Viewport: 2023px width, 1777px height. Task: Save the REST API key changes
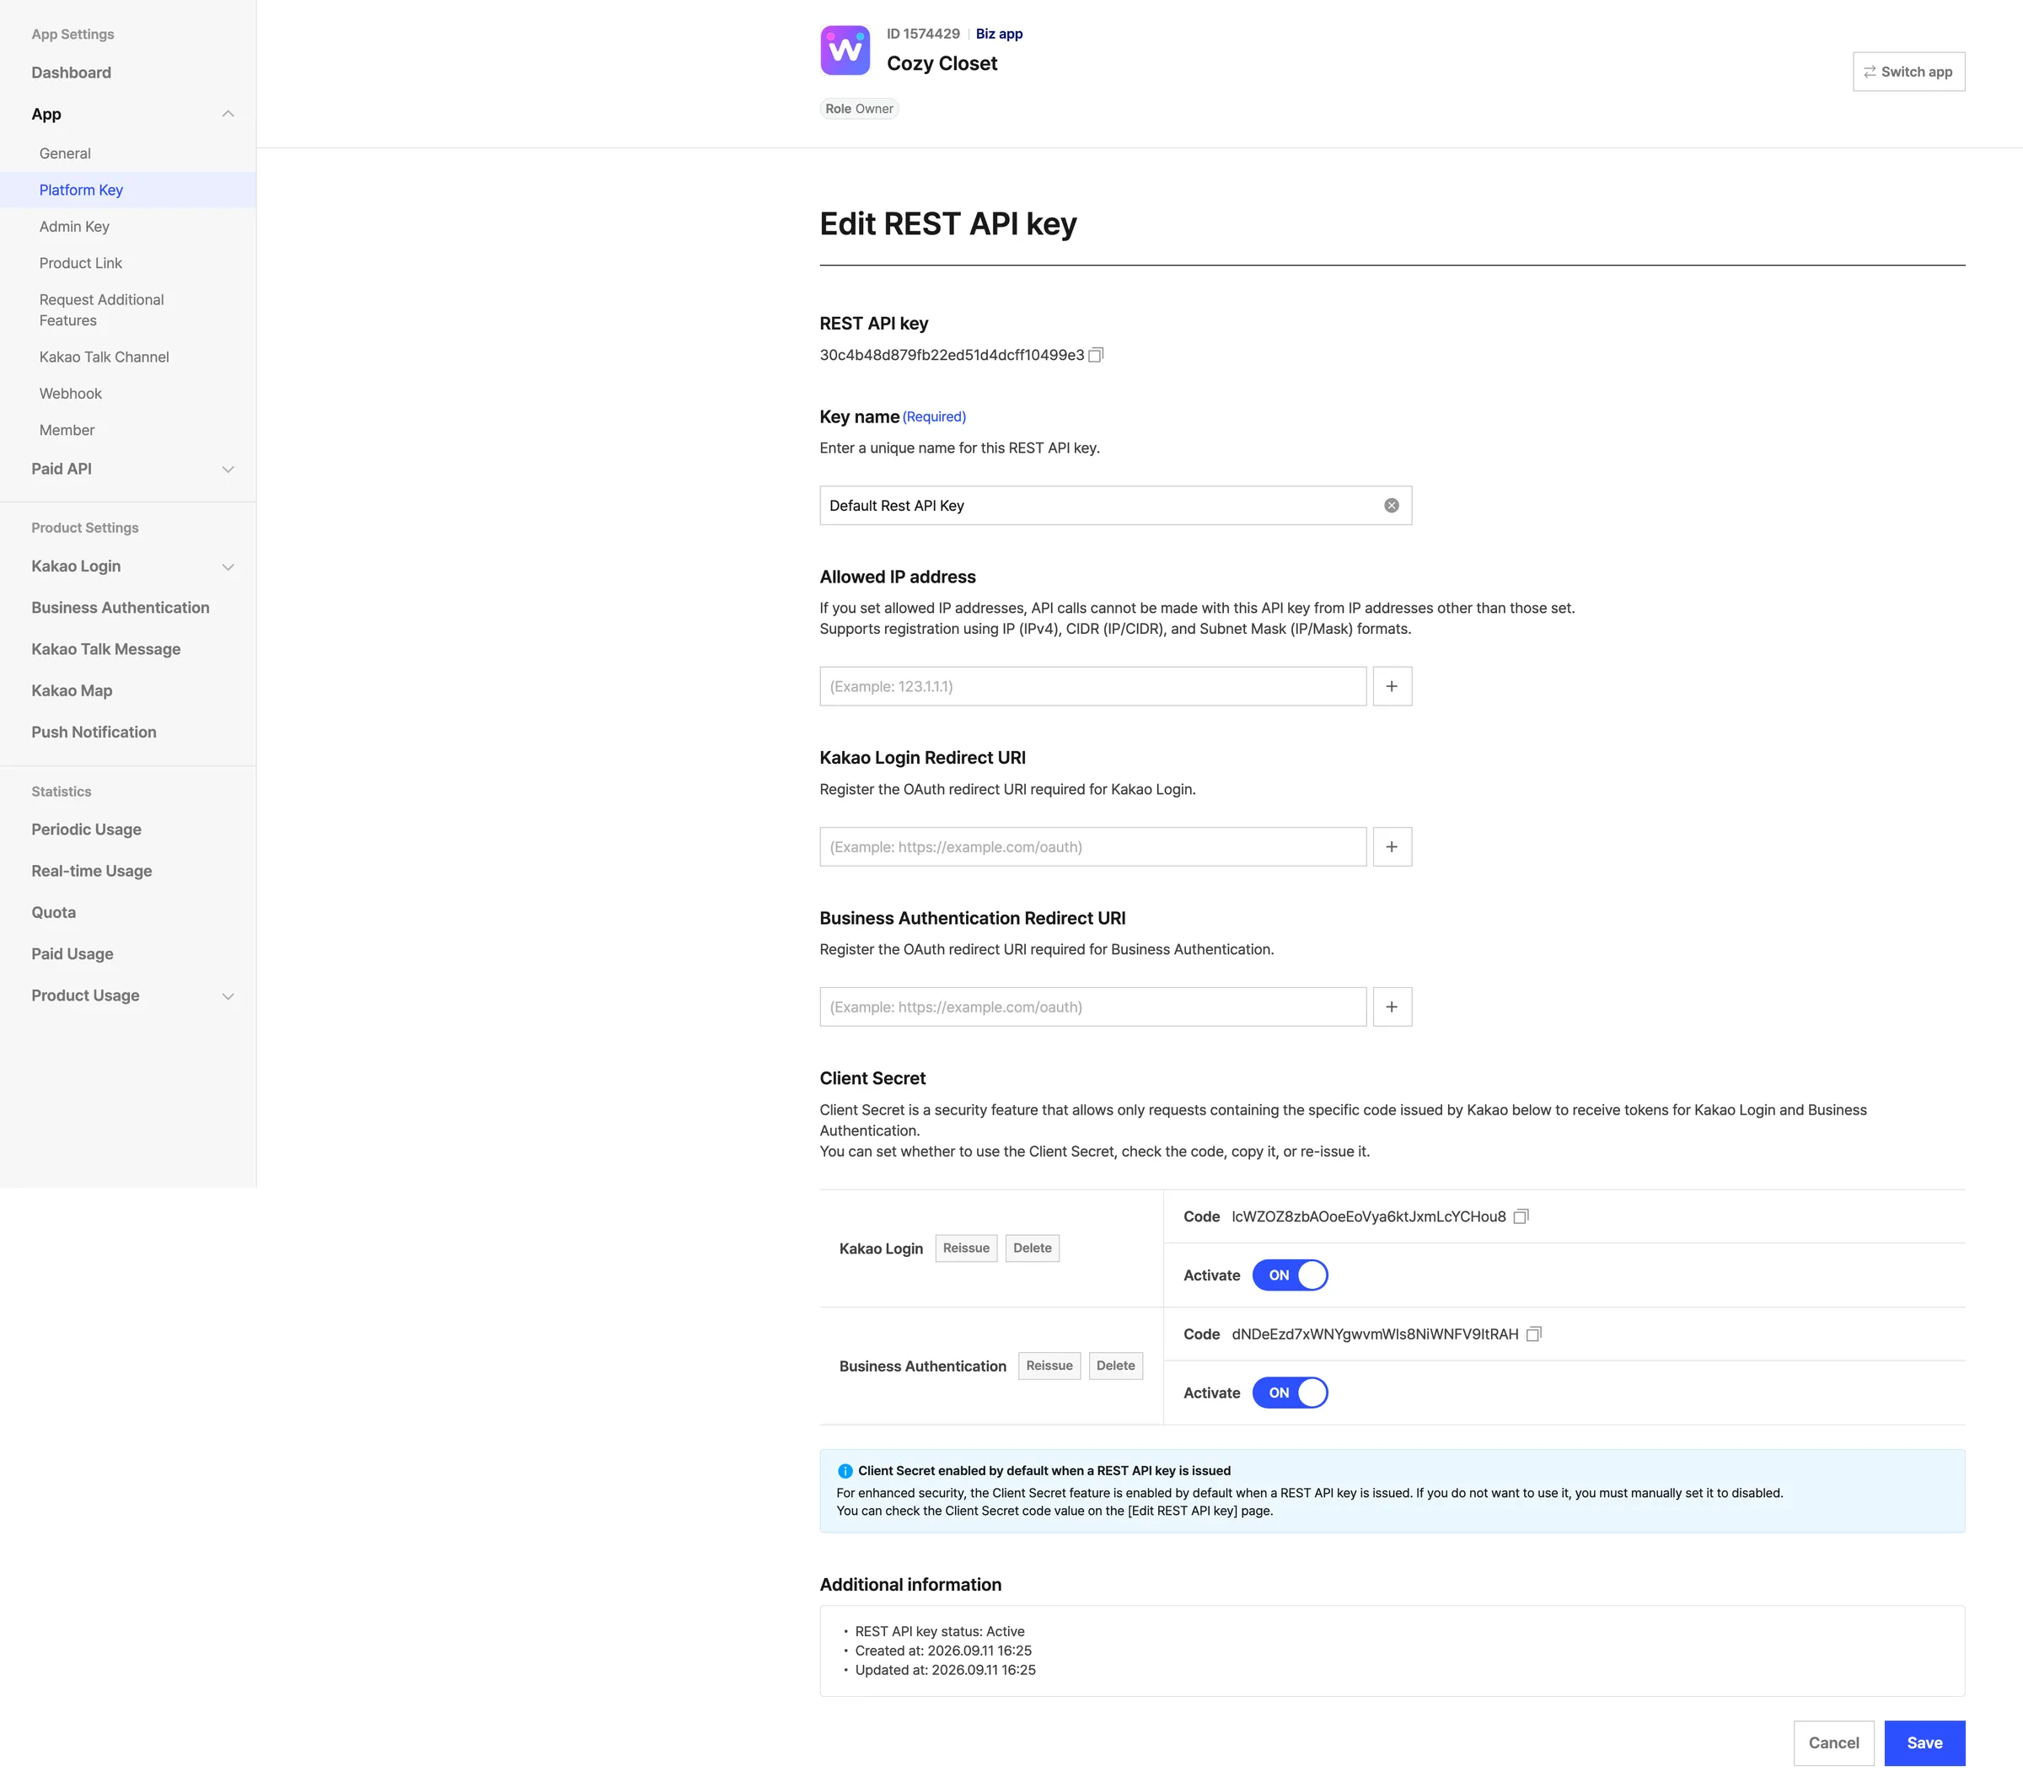[1924, 1743]
